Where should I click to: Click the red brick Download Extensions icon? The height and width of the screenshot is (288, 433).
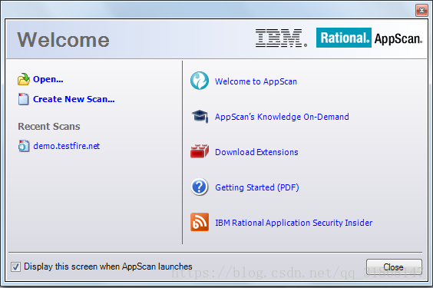coord(200,151)
